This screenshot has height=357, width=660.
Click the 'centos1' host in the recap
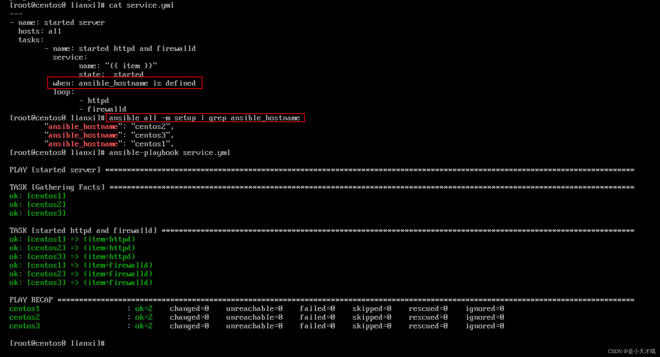pyautogui.click(x=24, y=309)
